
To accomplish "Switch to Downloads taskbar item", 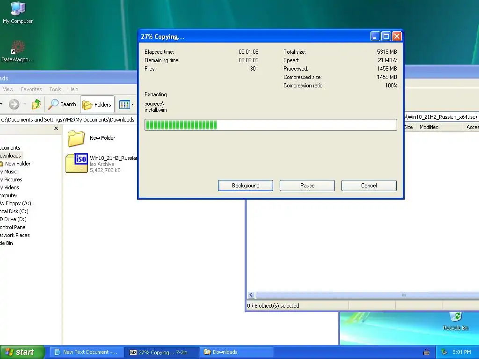I will tap(236, 352).
